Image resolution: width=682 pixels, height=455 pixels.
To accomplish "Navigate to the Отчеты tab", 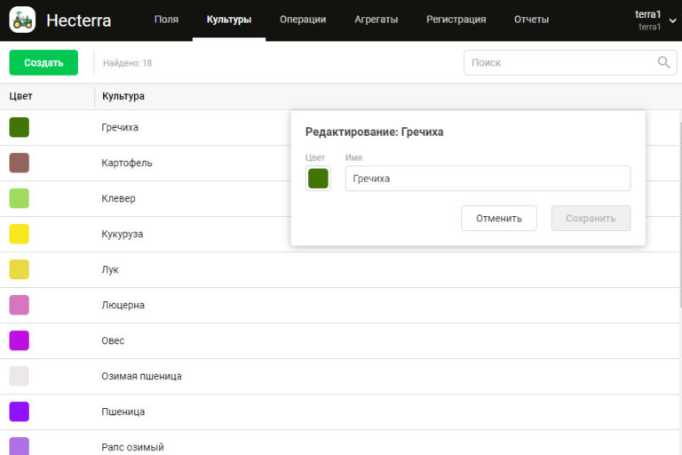I will 531,20.
